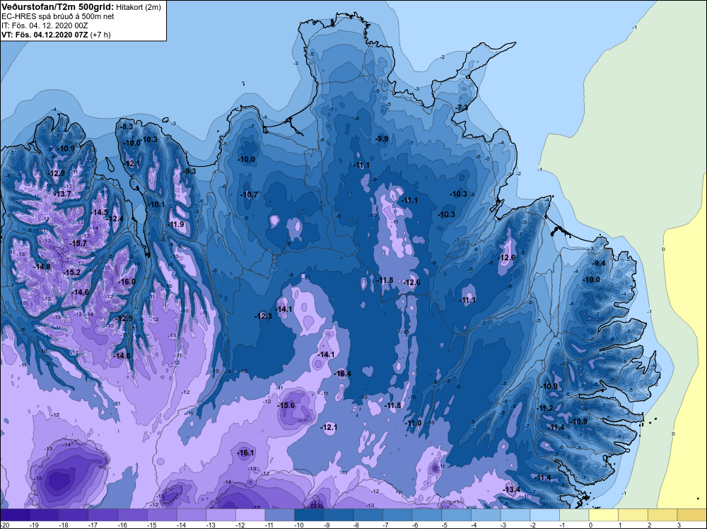This screenshot has height=529, width=707.
Task: Click the -16.1 temperature label
Action: [x=246, y=453]
